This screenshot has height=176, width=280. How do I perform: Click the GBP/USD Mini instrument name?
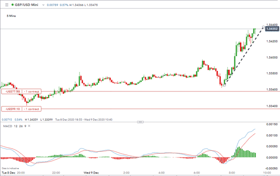pos(27,5)
